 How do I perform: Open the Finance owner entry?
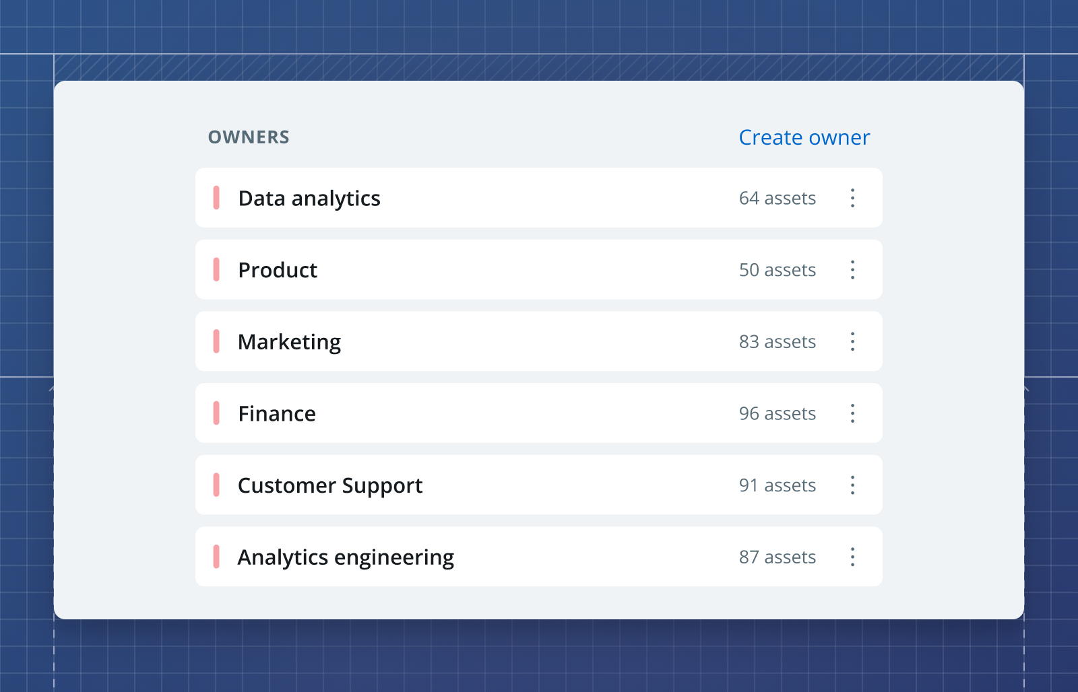[539, 413]
